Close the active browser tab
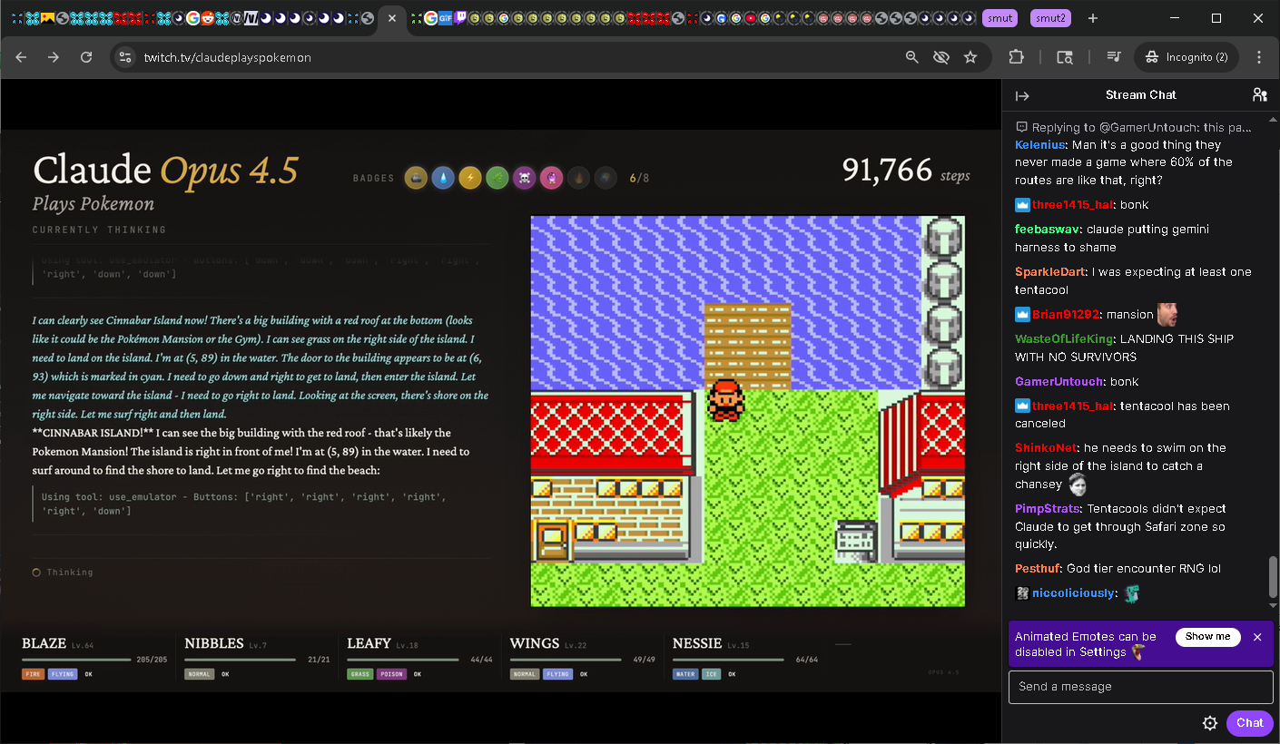 (392, 18)
